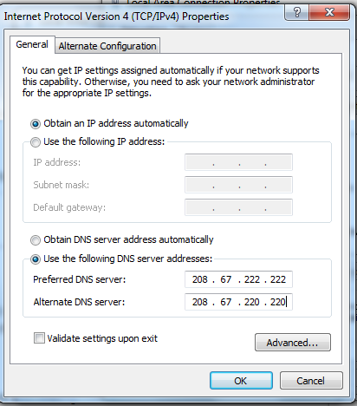The image size is (357, 406).
Task: Click the question mark help icon
Action: coord(296,12)
